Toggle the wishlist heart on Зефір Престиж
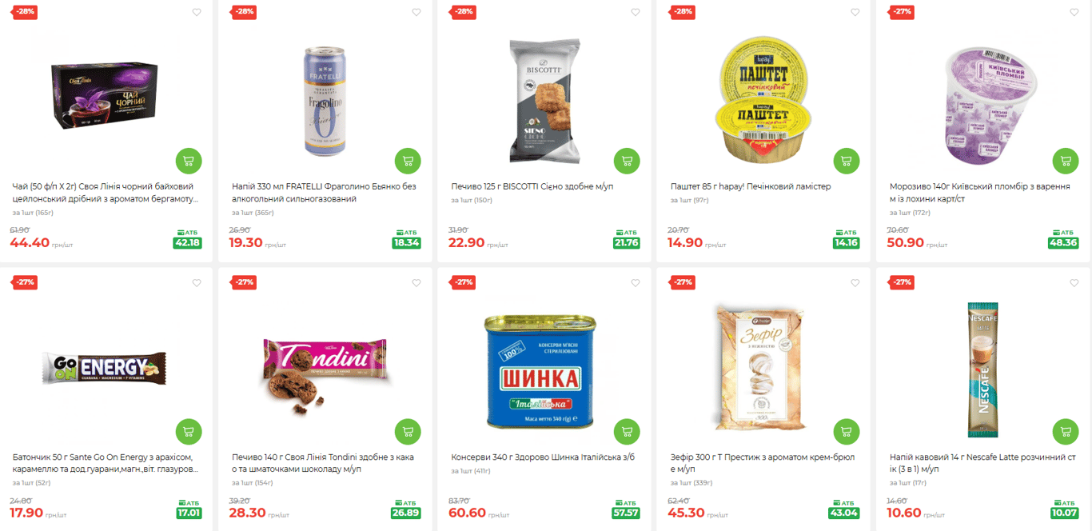The width and height of the screenshot is (1092, 531). [x=855, y=283]
